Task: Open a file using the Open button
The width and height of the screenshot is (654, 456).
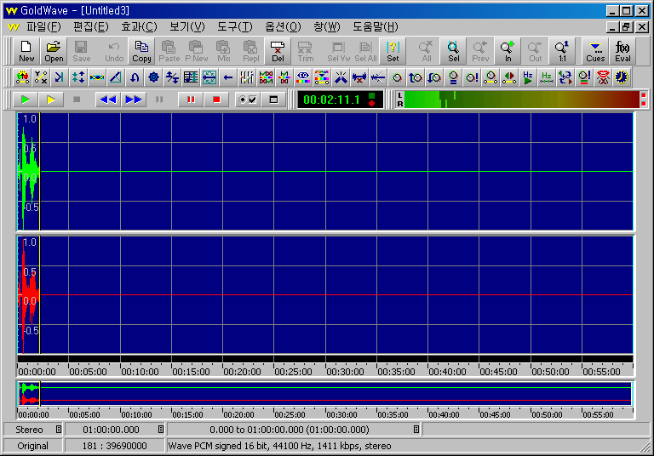Action: click(54, 51)
